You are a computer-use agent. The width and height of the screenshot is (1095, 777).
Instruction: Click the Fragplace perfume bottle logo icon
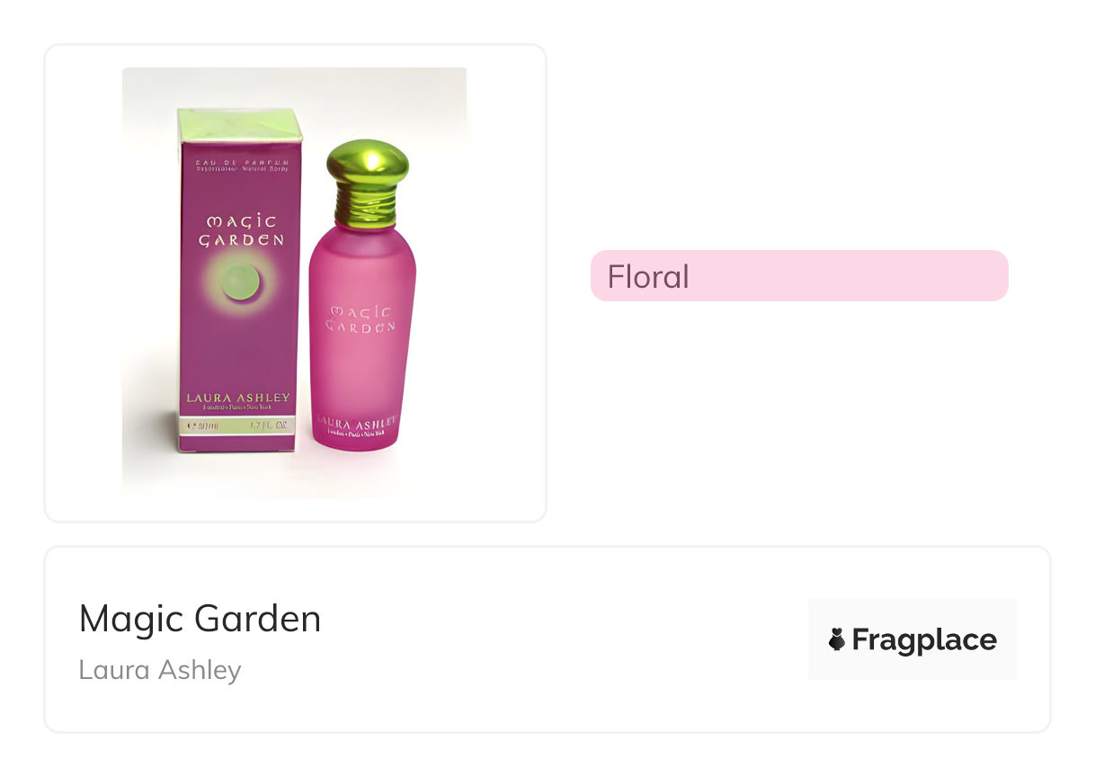837,640
